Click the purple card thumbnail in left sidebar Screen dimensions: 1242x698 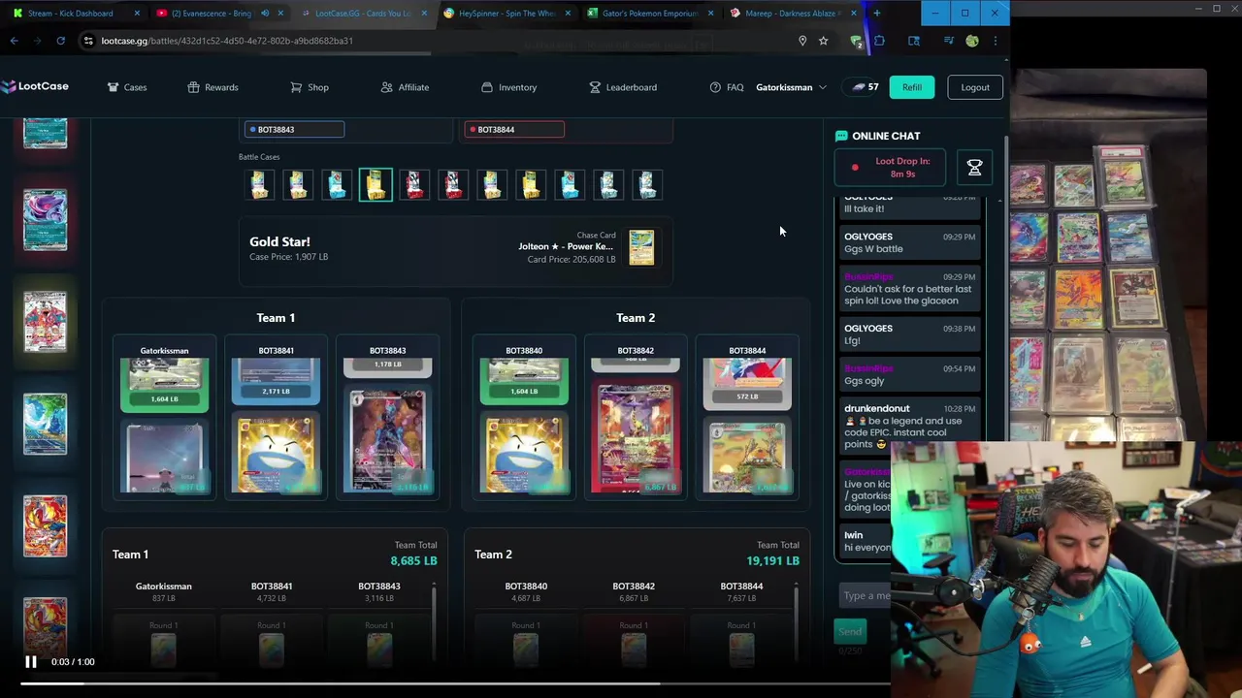point(46,219)
